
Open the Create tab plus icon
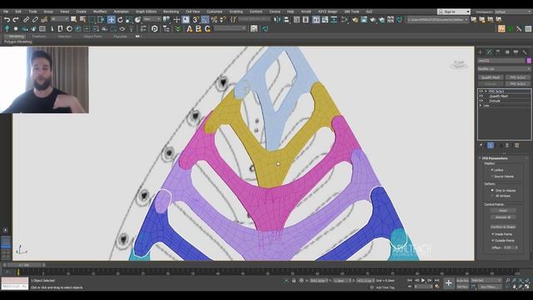pos(481,52)
